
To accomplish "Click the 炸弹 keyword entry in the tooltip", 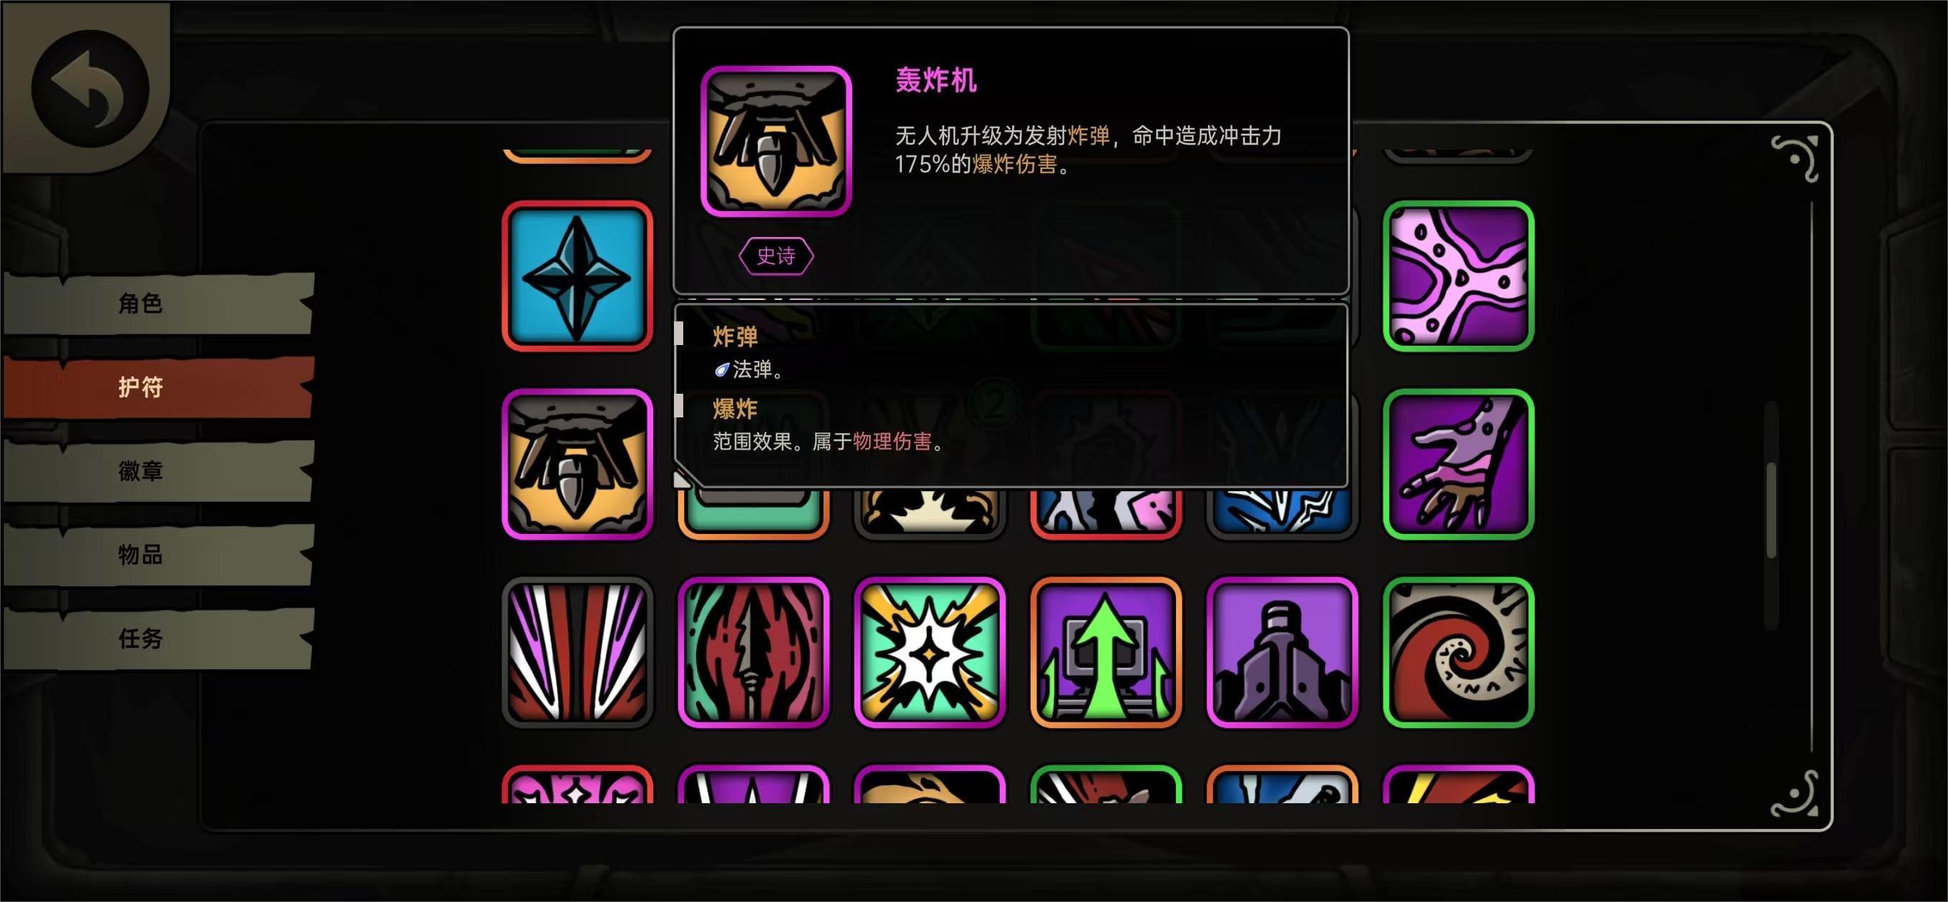I will point(735,336).
